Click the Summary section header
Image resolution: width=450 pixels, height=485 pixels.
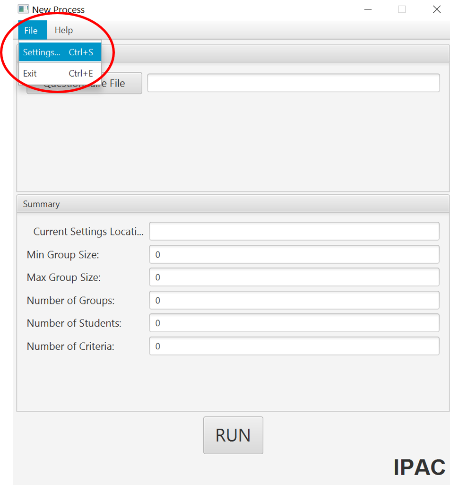(x=41, y=204)
